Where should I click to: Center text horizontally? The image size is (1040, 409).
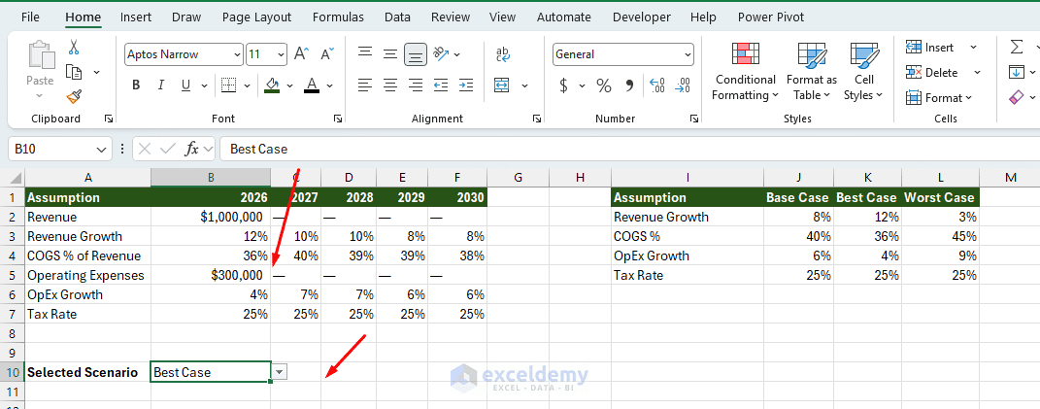390,85
